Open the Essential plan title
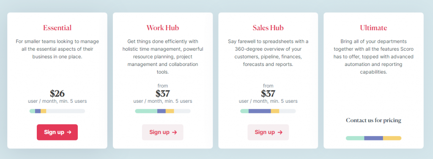The height and width of the screenshot is (159, 433). (57, 28)
